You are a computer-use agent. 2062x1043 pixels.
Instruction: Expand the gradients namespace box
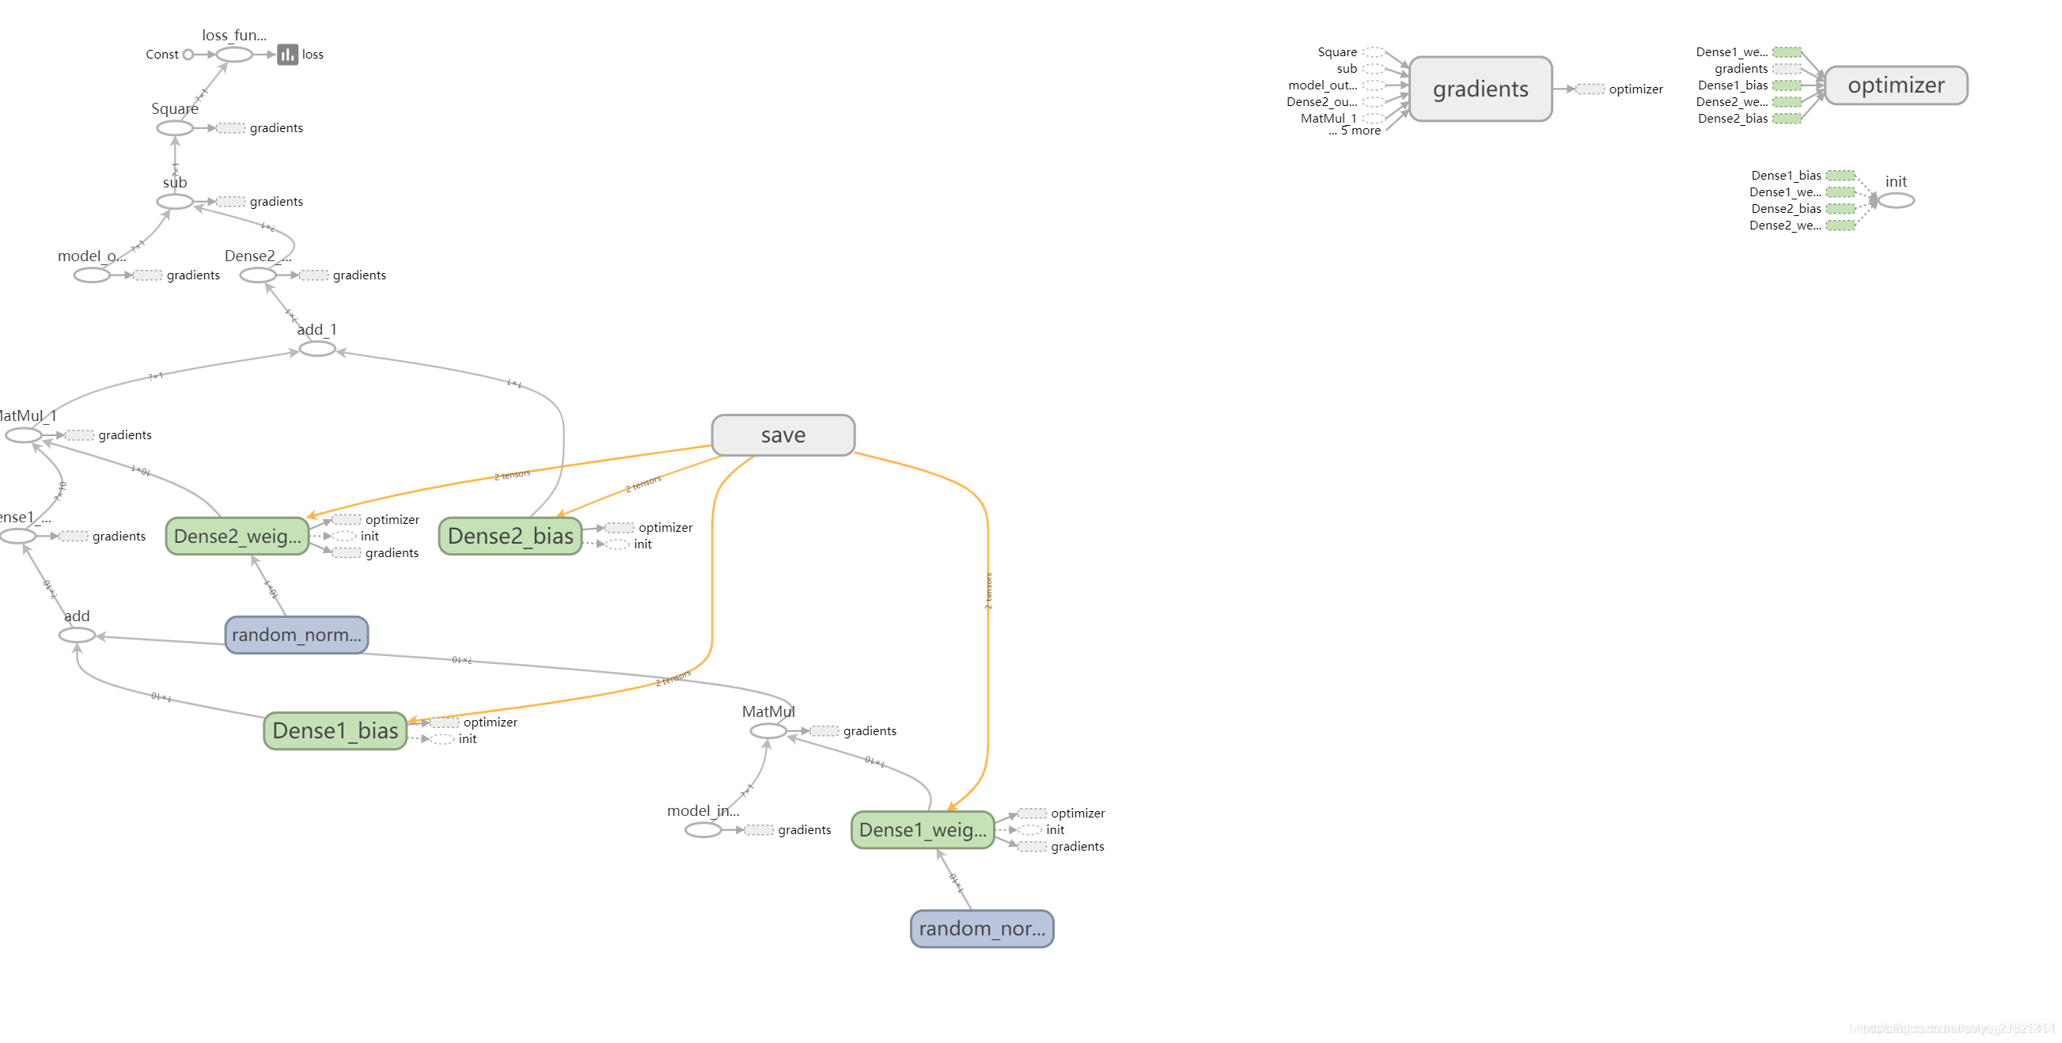pos(1480,89)
